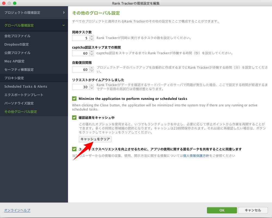The height and width of the screenshot is (218, 272).
Task: Click the request timeout value field
Action: [81, 87]
